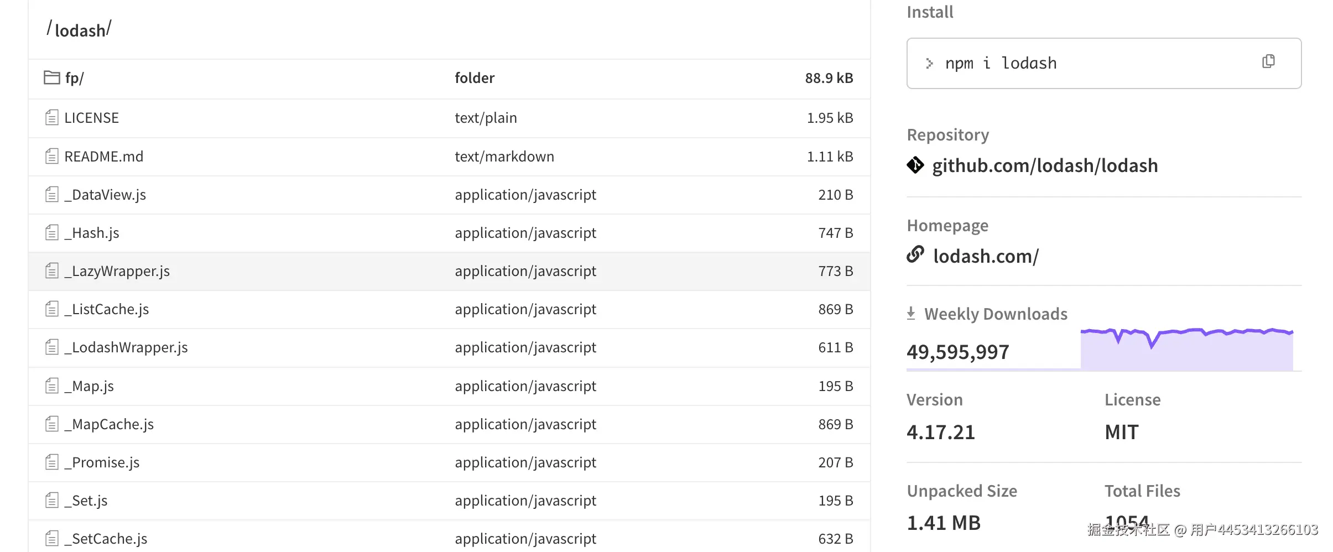The width and height of the screenshot is (1333, 552).
Task: Click the weekly downloads sparkline chart
Action: click(1186, 348)
